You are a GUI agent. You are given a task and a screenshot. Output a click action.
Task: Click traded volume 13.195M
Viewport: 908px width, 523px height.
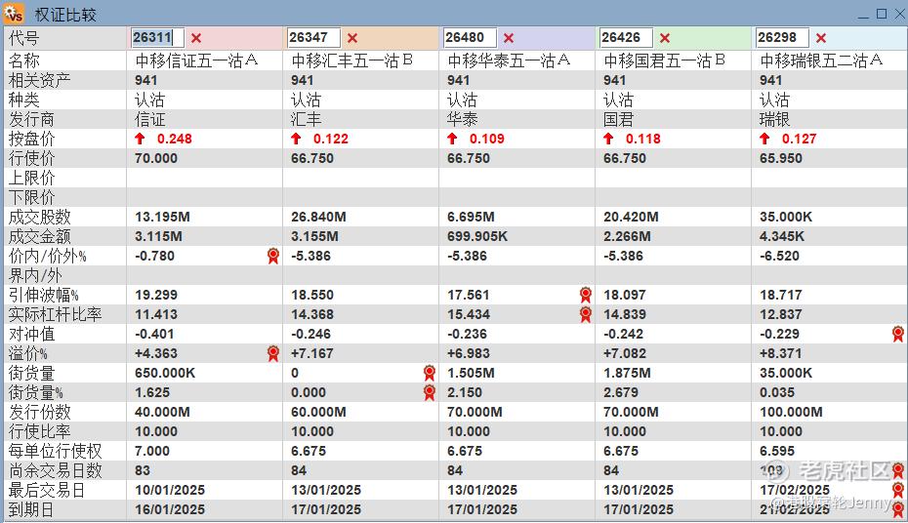click(x=162, y=217)
